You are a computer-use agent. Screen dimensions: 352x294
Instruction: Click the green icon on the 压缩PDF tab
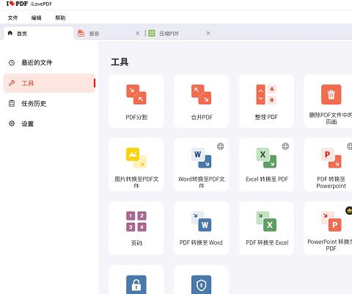pyautogui.click(x=152, y=33)
